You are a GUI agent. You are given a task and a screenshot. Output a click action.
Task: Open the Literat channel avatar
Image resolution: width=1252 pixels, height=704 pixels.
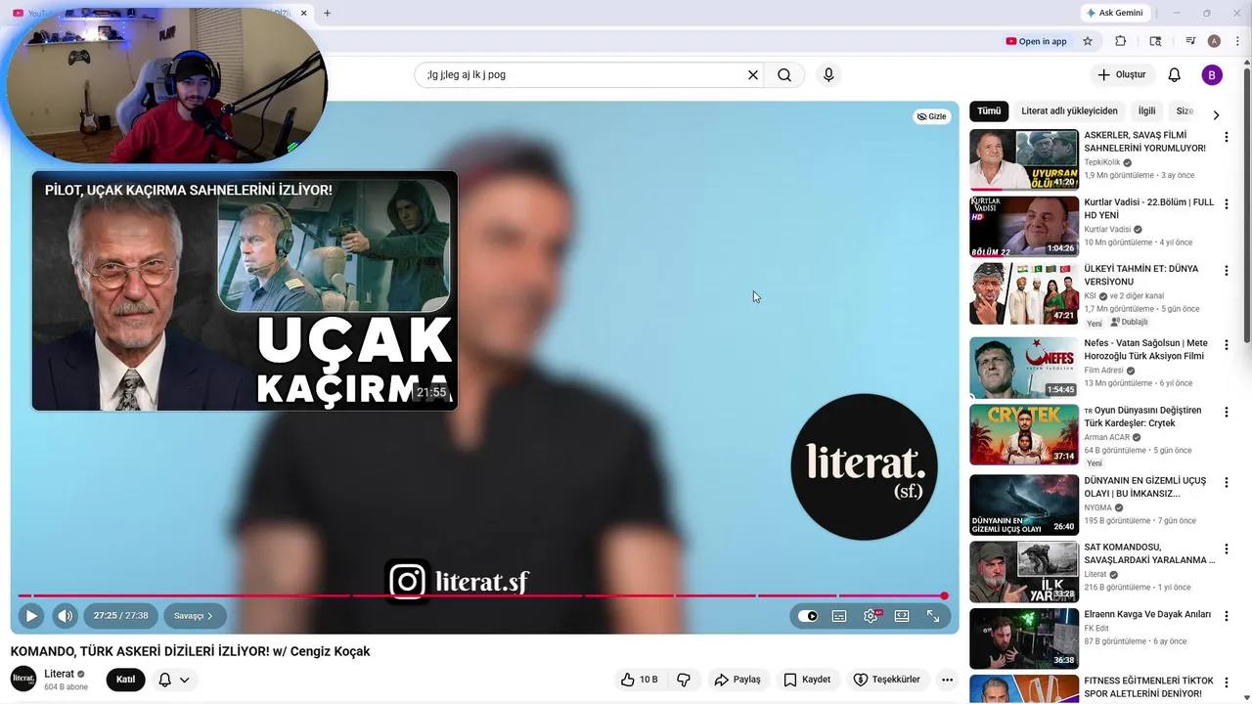click(23, 679)
